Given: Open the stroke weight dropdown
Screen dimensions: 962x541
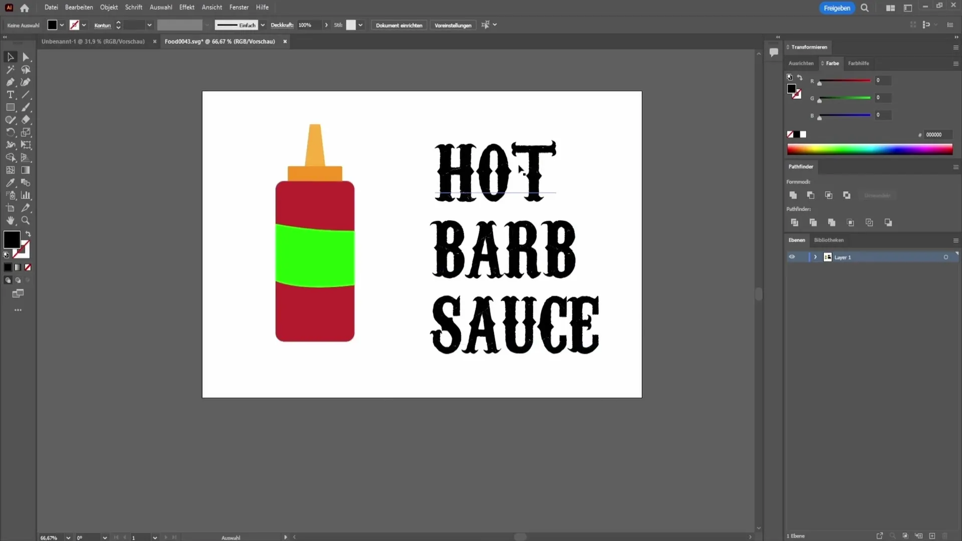Looking at the screenshot, I should click(x=149, y=25).
